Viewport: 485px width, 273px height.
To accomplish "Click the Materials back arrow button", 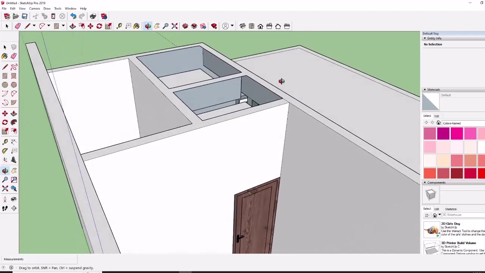I will [x=426, y=123].
